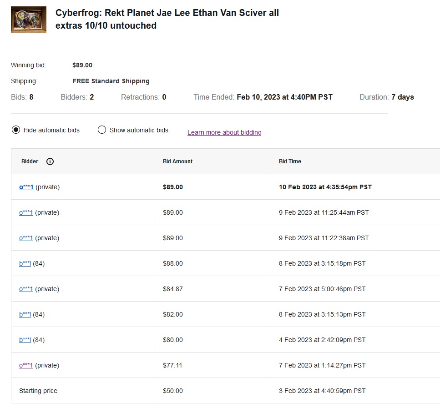Open bidder o***1 on 4:35:54pm bid

coord(26,187)
